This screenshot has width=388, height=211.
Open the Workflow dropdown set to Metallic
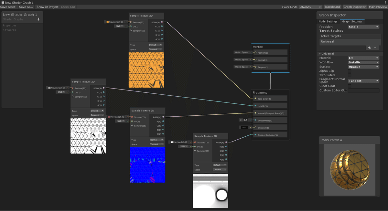tap(363, 62)
